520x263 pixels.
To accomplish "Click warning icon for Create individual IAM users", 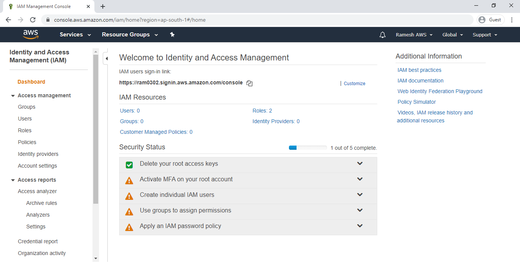I will tap(129, 196).
